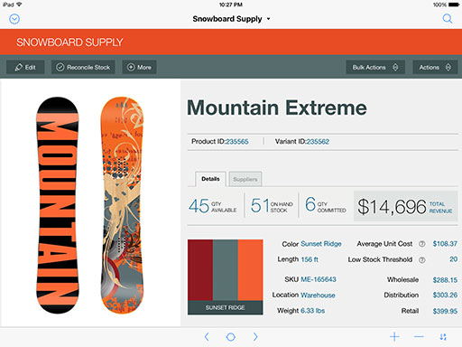The height and width of the screenshot is (347, 462).
Task: Click the Edit button
Action: (x=25, y=67)
